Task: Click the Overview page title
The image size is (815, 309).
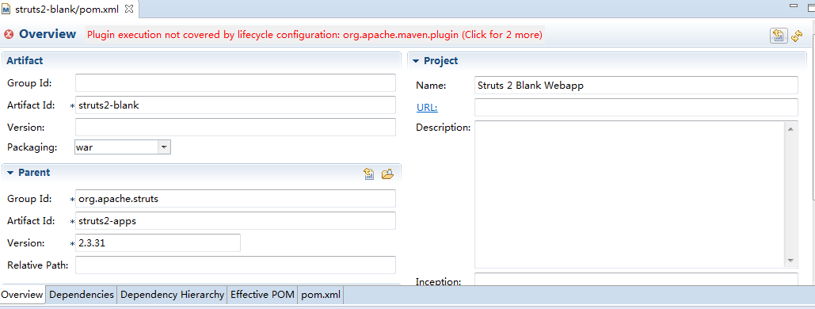Action: click(48, 34)
